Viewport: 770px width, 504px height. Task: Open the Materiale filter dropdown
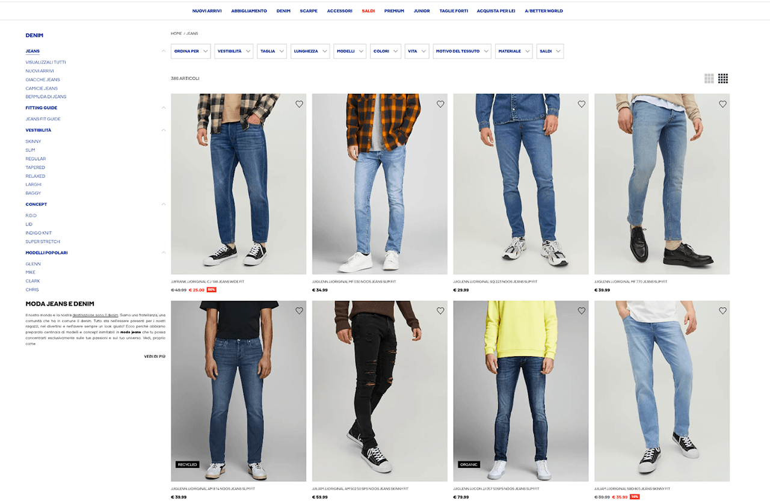tap(514, 51)
